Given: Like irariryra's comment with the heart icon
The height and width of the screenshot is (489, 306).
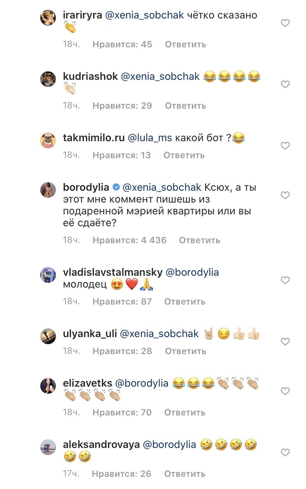Looking at the screenshot, I should tap(285, 23).
